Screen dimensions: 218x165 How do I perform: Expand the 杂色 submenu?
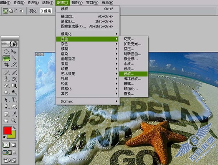click(x=87, y=44)
